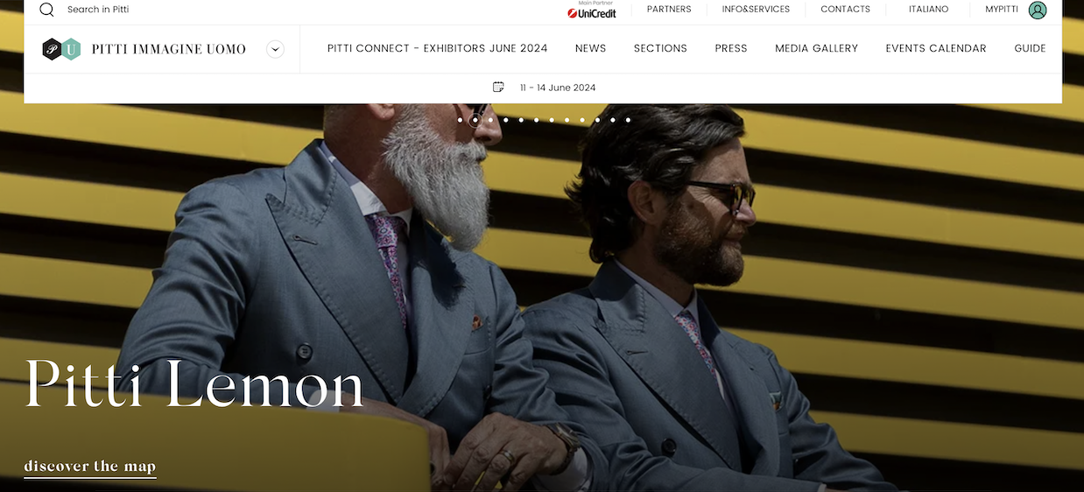Follow the 'discover the map' link
This screenshot has height=492, width=1084.
pyautogui.click(x=90, y=467)
